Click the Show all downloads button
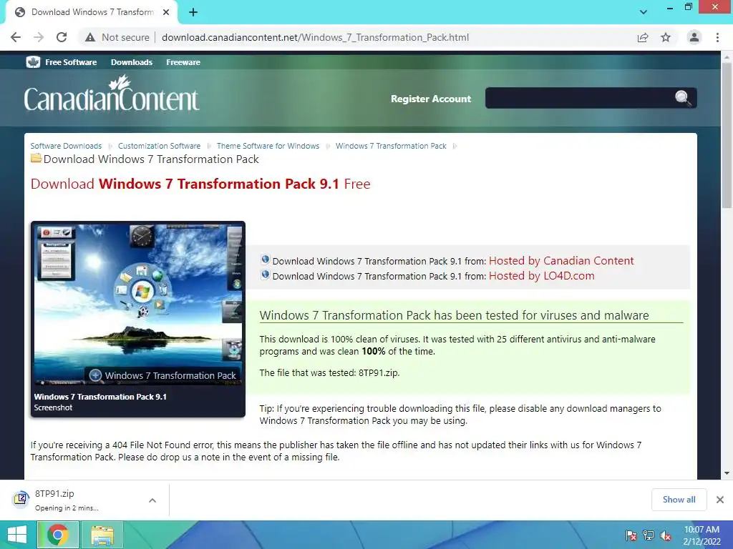Screen dimensions: 733x549 tap(679, 500)
